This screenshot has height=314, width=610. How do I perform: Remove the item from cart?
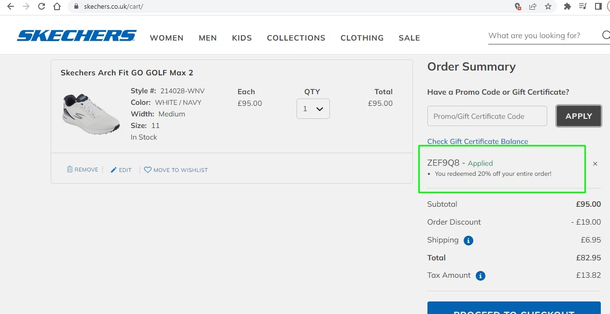(83, 170)
